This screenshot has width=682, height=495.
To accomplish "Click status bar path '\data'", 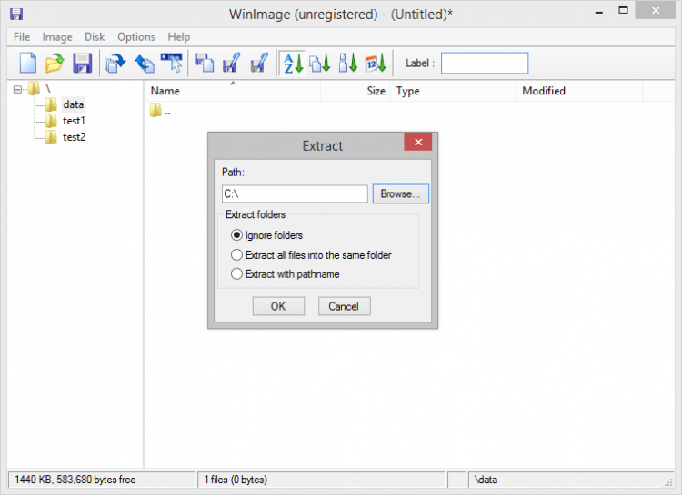I will [x=486, y=480].
